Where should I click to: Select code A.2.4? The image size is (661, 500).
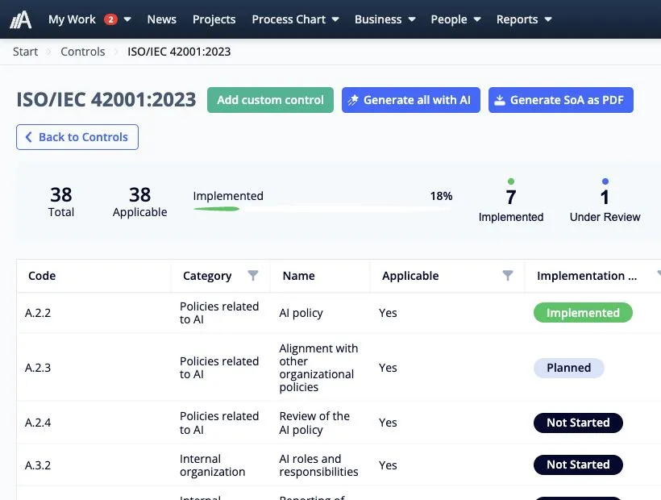38,423
